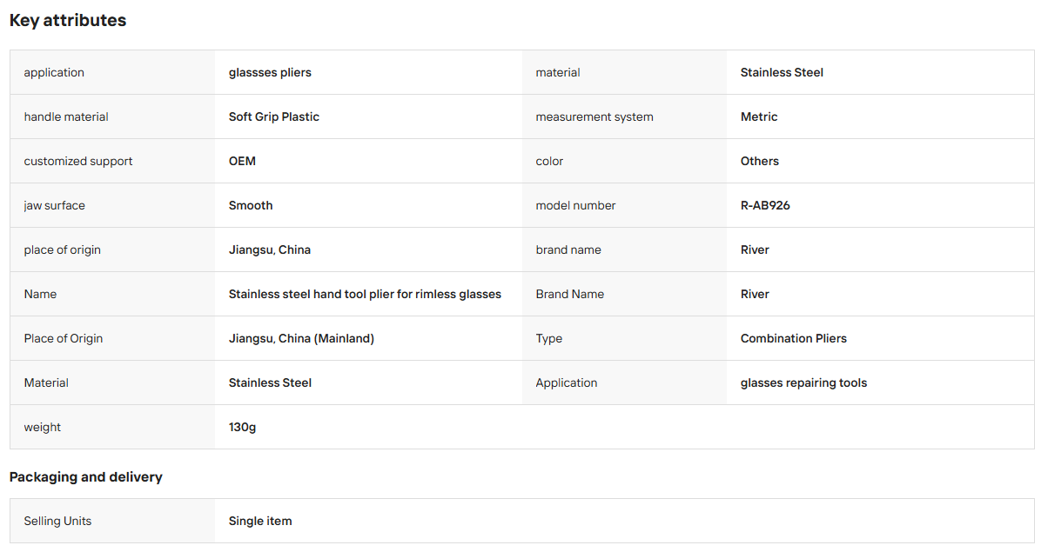Screen dimensions: 1041x552
Task: Click the 'Packaging and delivery' heading
Action: 85,477
